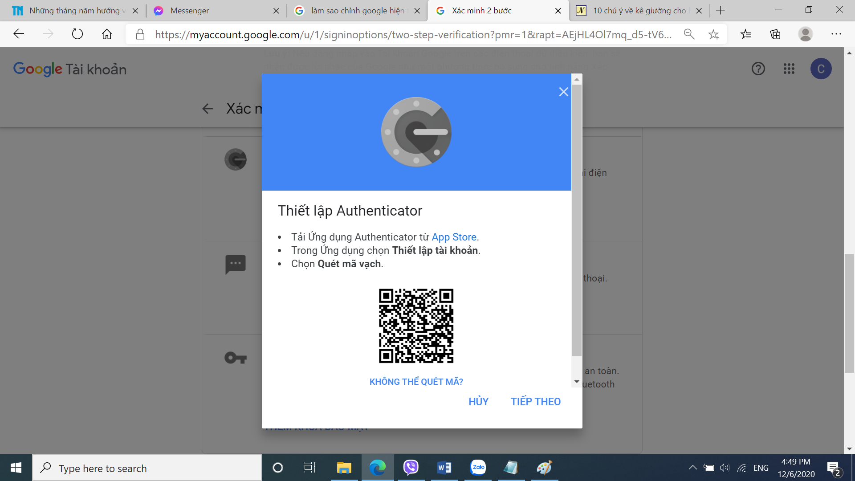Viewport: 855px width, 481px height.
Task: Close the Authenticator setup dialog
Action: (563, 92)
